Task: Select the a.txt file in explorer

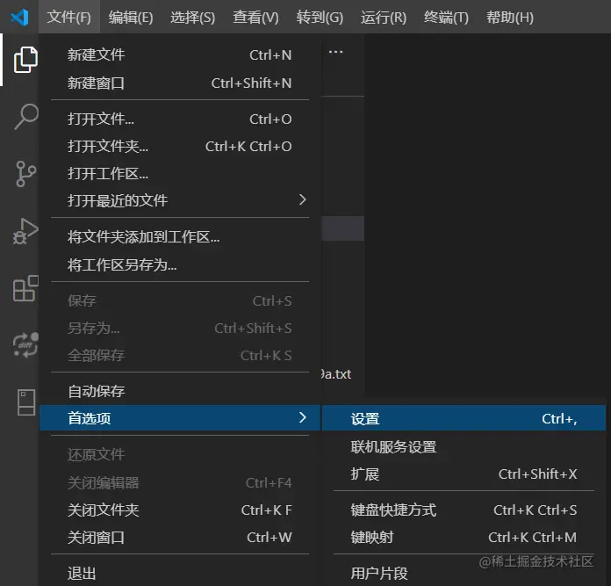Action: tap(337, 374)
